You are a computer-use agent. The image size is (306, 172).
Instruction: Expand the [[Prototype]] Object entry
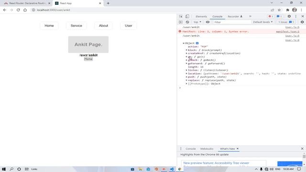(186, 84)
